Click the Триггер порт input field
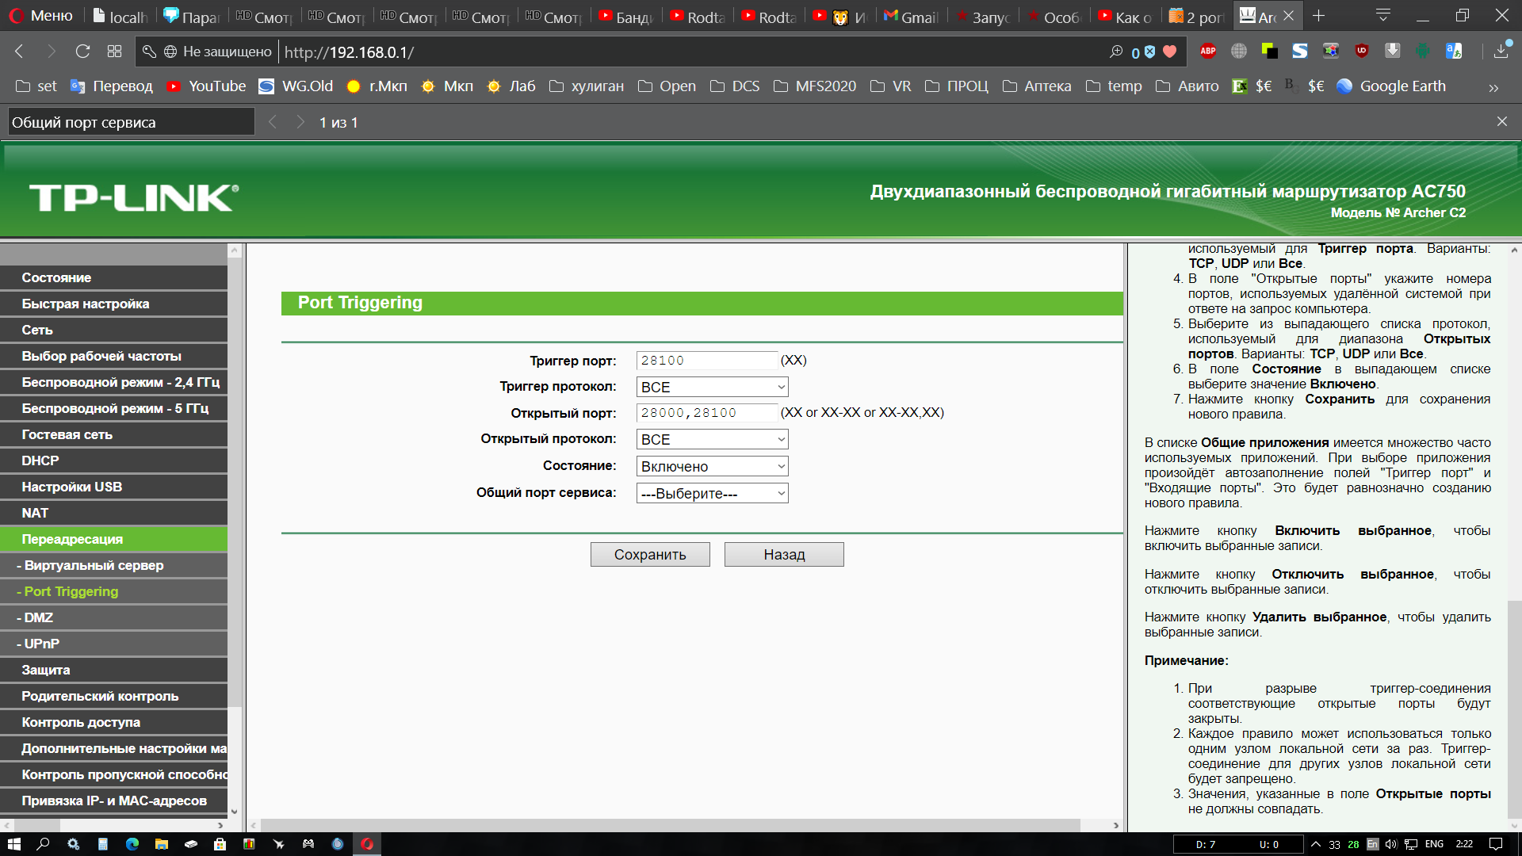The width and height of the screenshot is (1522, 856). (x=706, y=361)
